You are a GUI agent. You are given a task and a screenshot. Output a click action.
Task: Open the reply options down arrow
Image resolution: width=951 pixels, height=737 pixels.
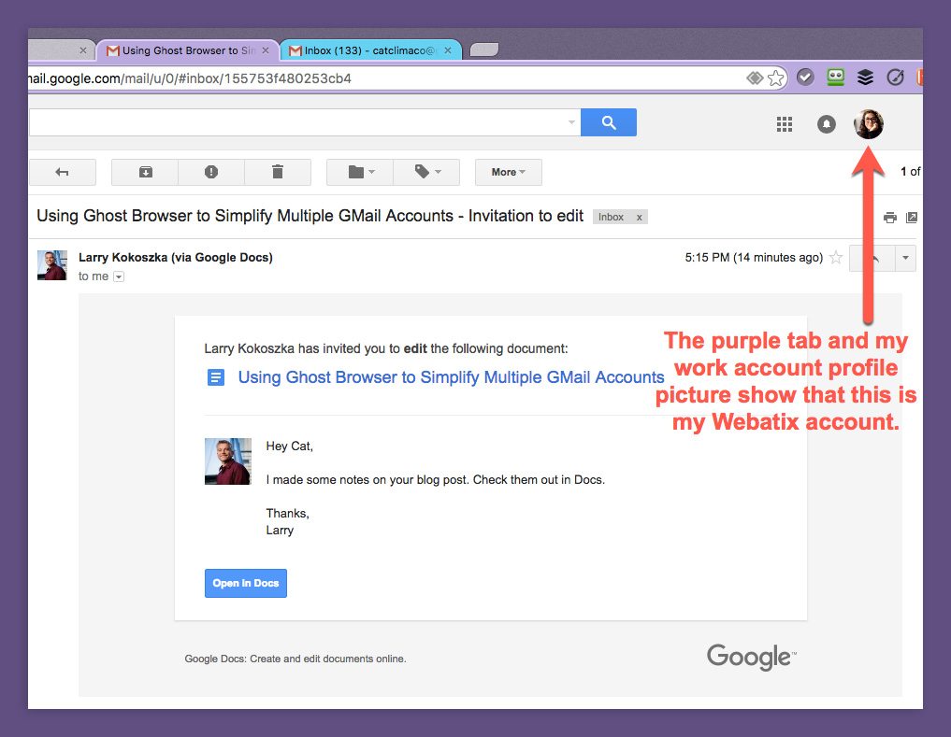coord(905,258)
